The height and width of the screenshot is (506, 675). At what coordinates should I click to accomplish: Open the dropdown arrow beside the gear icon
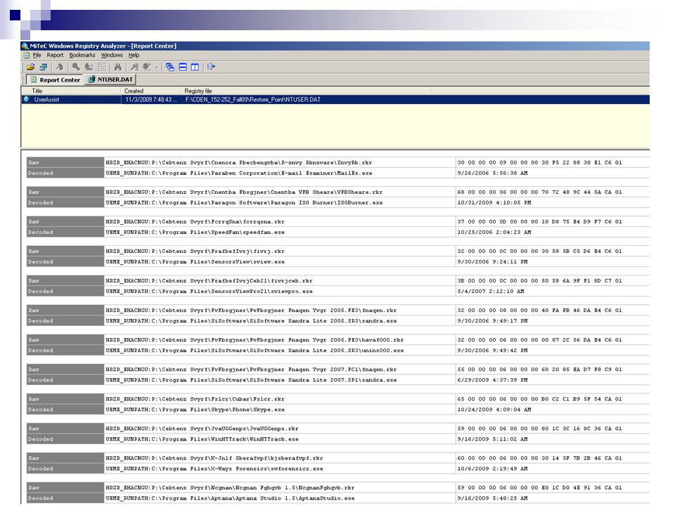point(157,67)
